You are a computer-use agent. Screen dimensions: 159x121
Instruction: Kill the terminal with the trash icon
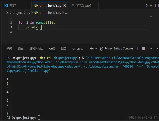pyautogui.click(x=143, y=49)
